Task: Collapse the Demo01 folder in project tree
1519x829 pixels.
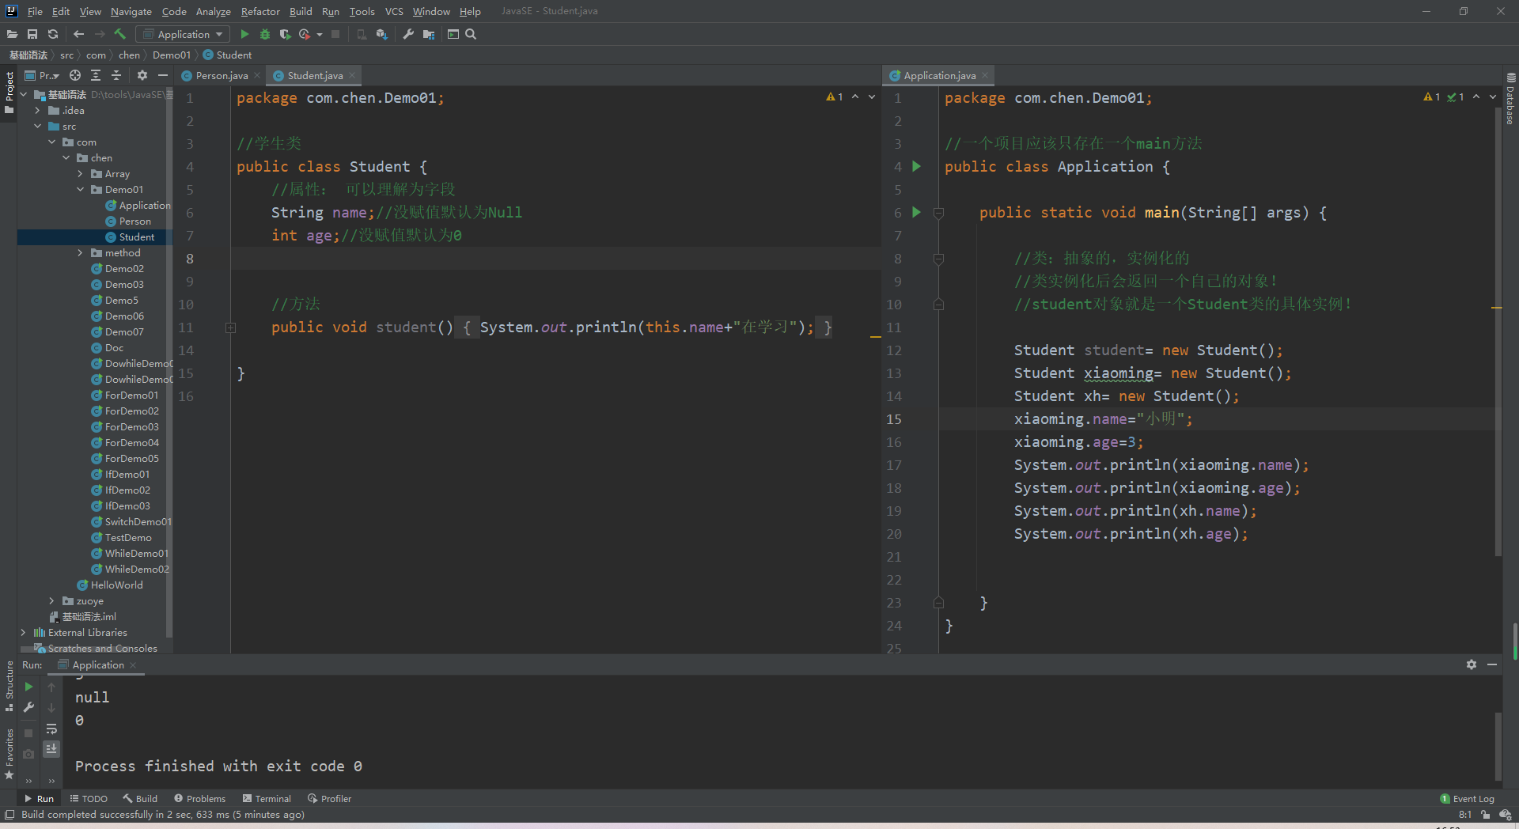Action: tap(81, 190)
